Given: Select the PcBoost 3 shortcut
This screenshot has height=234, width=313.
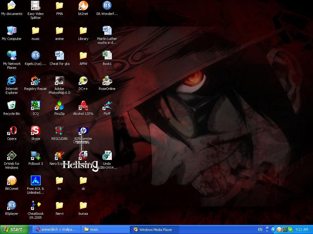Looking at the screenshot, I should click(35, 155).
